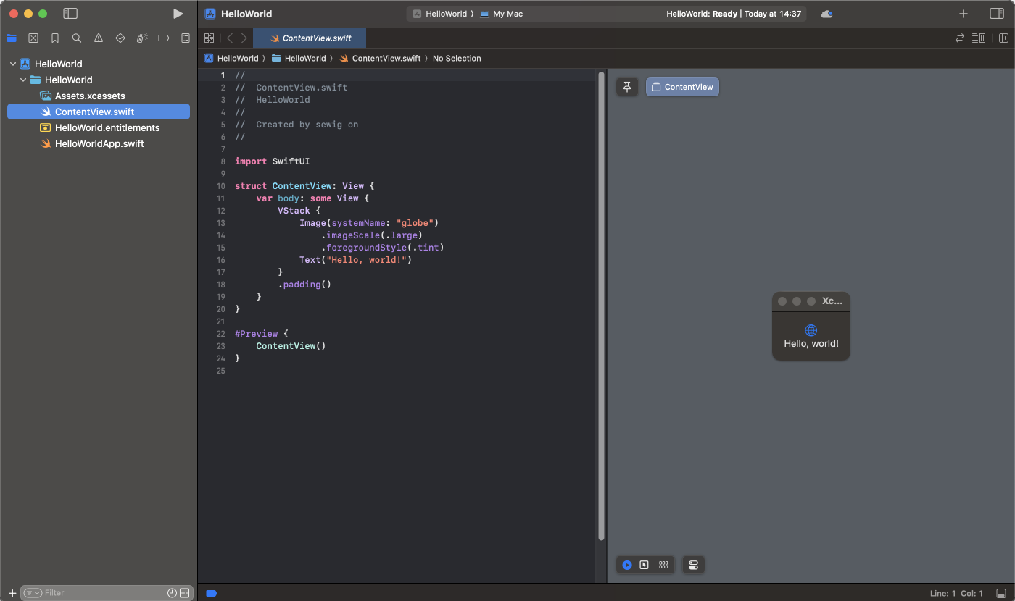Go back in editor history
The height and width of the screenshot is (601, 1015).
coord(230,38)
